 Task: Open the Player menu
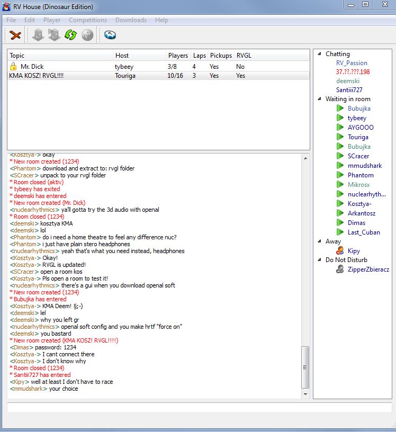pyautogui.click(x=52, y=20)
